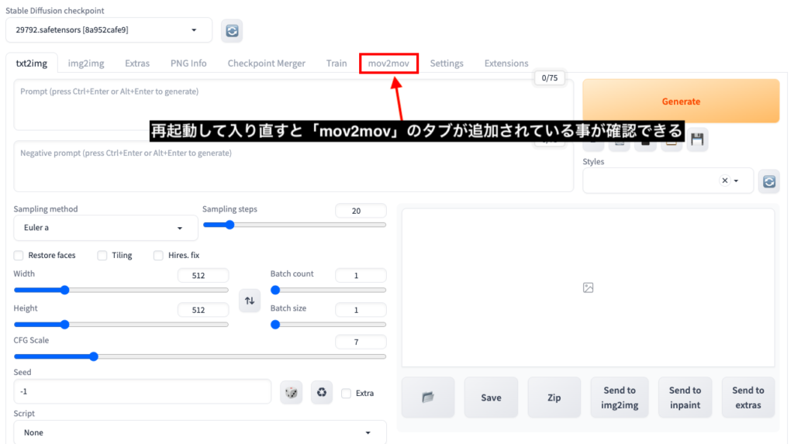Focus the Negative prompt text area
Image resolution: width=794 pixels, height=444 pixels.
(294, 166)
